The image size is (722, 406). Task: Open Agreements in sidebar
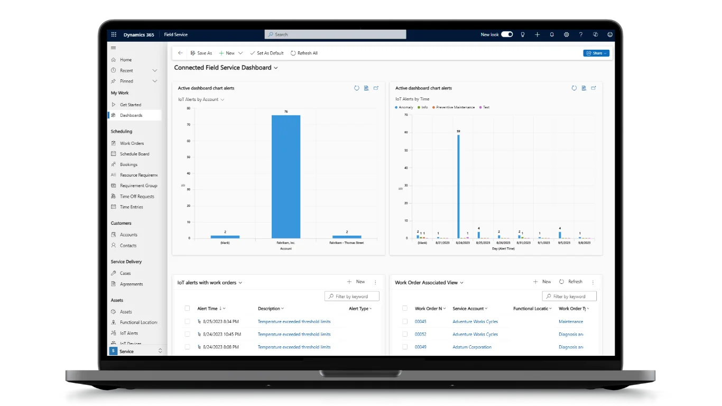tap(131, 284)
